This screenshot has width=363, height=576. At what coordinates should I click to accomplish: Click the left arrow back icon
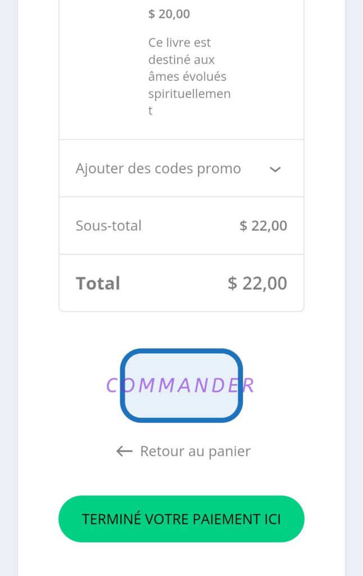click(x=124, y=451)
